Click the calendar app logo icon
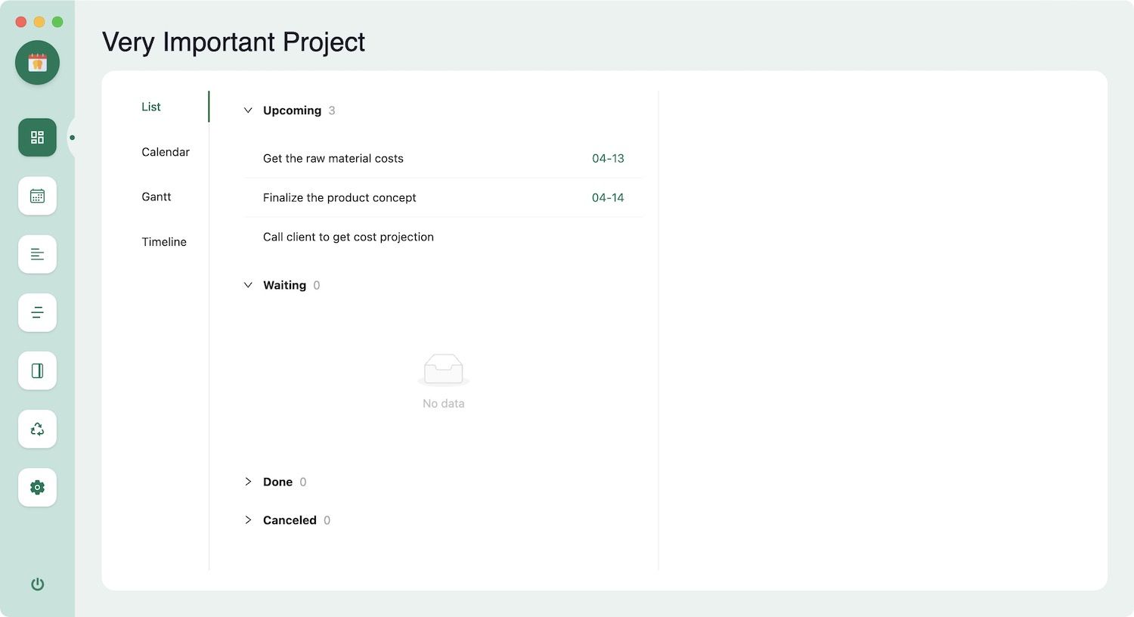 coord(37,63)
